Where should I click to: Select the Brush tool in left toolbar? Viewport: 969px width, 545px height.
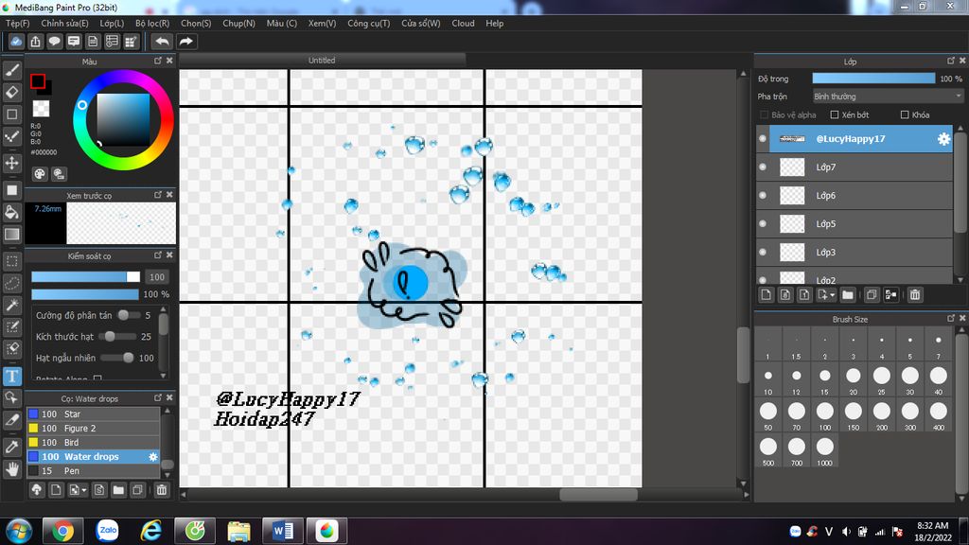(11, 70)
